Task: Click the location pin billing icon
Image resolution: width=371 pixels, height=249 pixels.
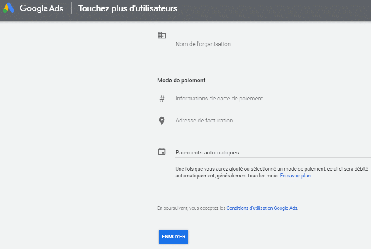Action: 162,120
